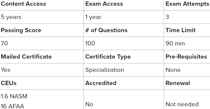Select the Exam Access header text
Image resolution: width=210 pixels, height=109 pixels.
[104, 4]
